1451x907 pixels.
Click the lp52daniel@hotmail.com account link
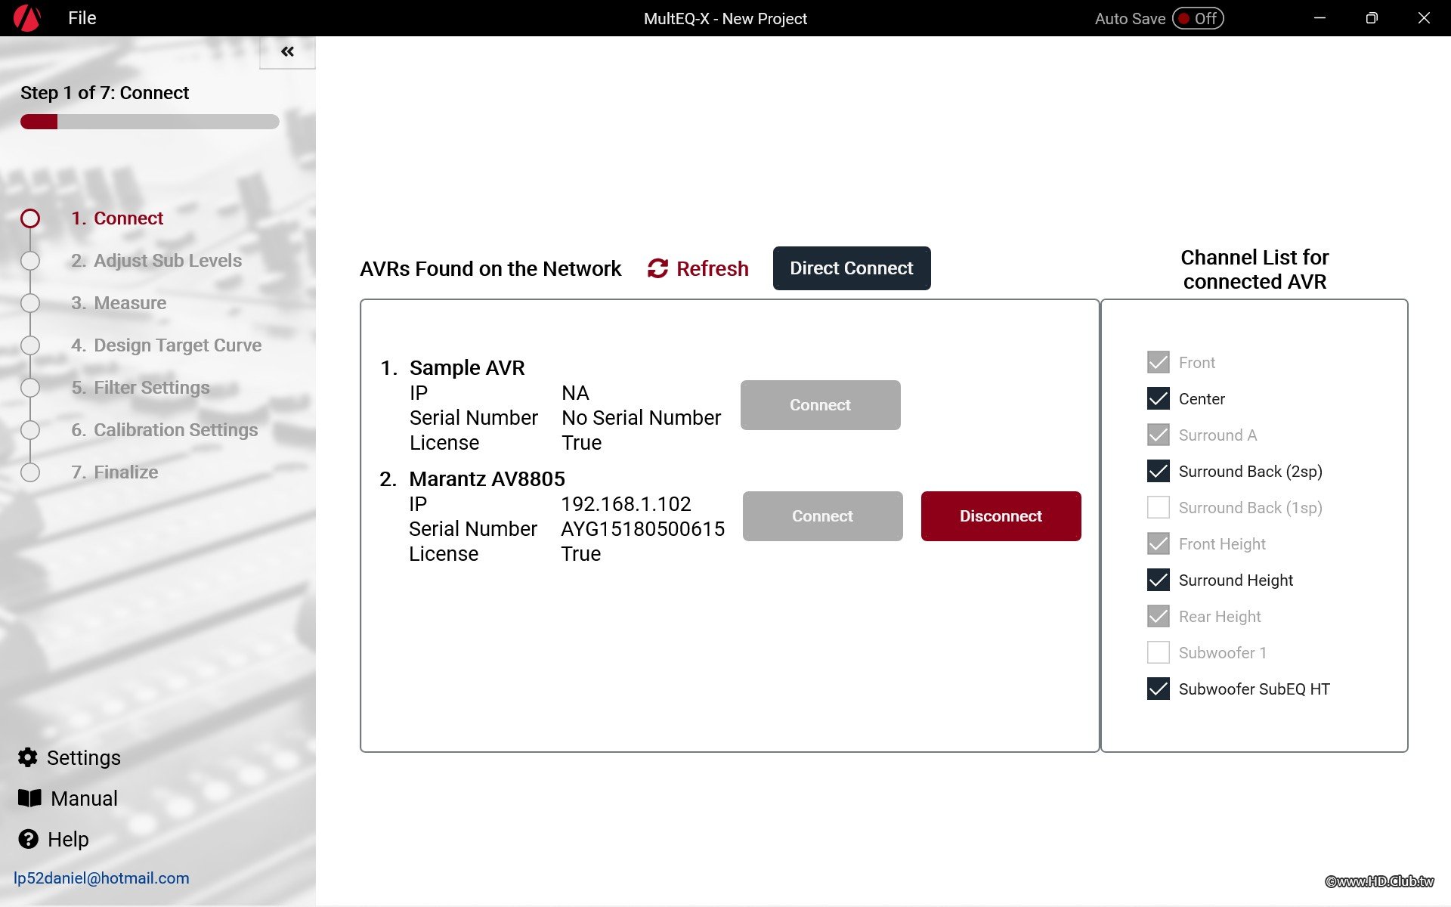pyautogui.click(x=101, y=878)
